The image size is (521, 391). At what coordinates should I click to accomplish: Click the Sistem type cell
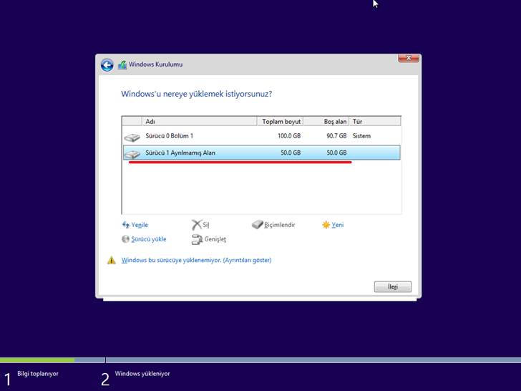[361, 136]
